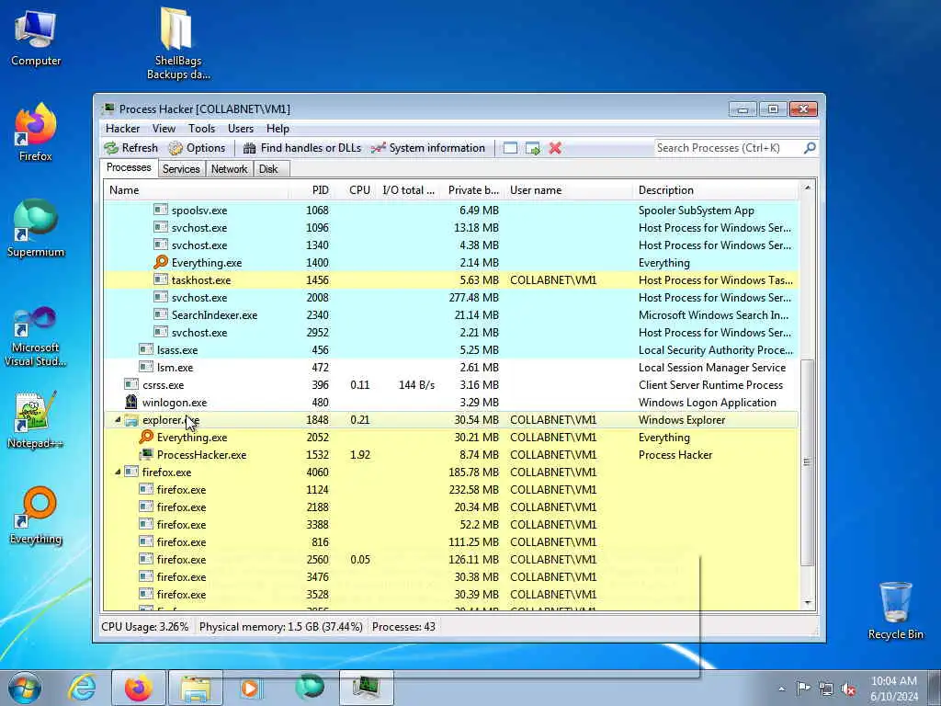Select the Processes tab
This screenshot has height=706, width=941.
tap(129, 167)
